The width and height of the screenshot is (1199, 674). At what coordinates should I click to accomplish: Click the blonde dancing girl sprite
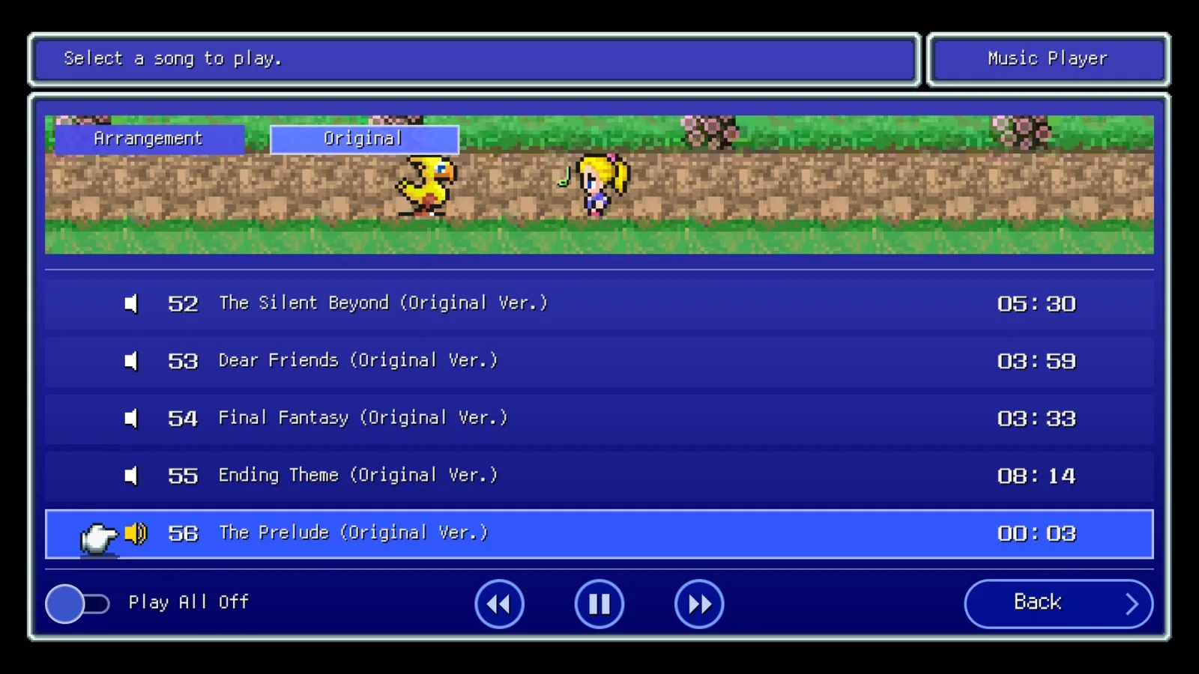603,184
